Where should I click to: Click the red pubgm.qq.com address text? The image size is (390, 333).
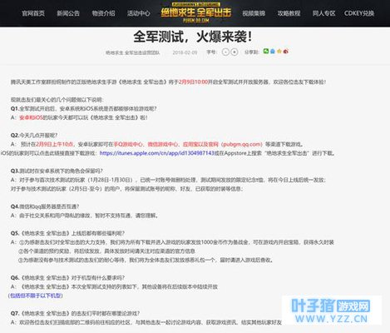point(242,144)
